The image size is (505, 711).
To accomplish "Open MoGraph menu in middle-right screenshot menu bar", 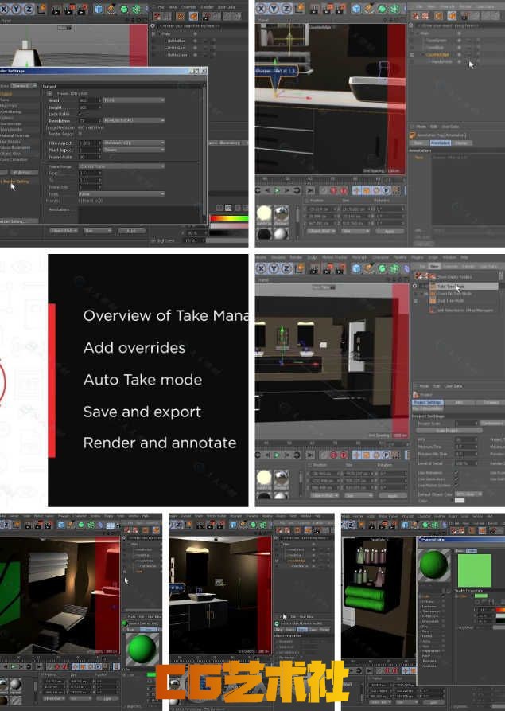I will (359, 257).
